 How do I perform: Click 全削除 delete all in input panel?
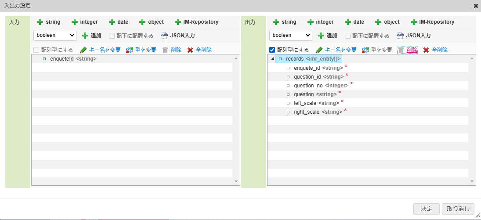tap(199, 50)
